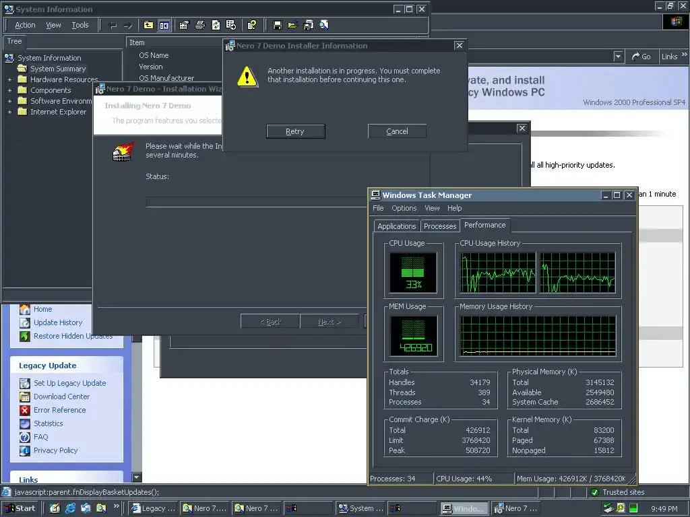This screenshot has height=517, width=690.
Task: Click the Statistics icon in Legacy Update sidebar
Action: click(x=25, y=423)
